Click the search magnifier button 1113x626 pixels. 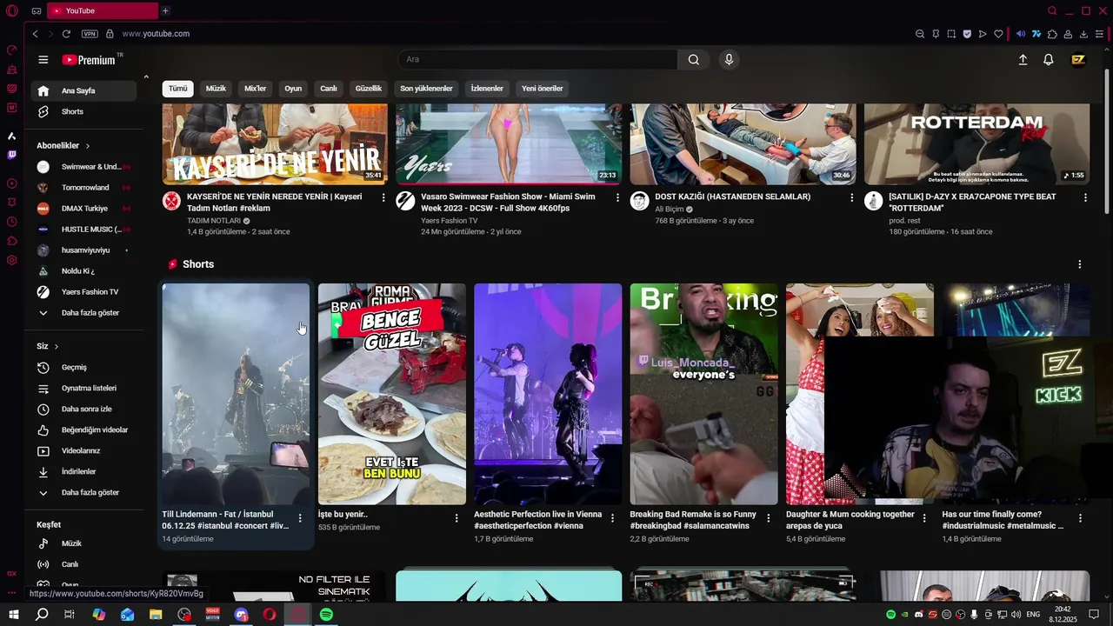point(694,59)
